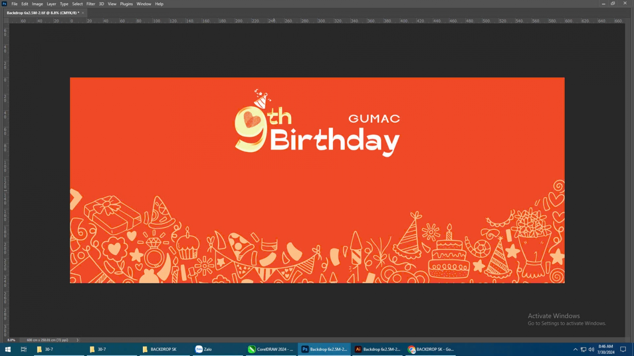Open the Select menu
Viewport: 634px width, 356px height.
tap(77, 4)
